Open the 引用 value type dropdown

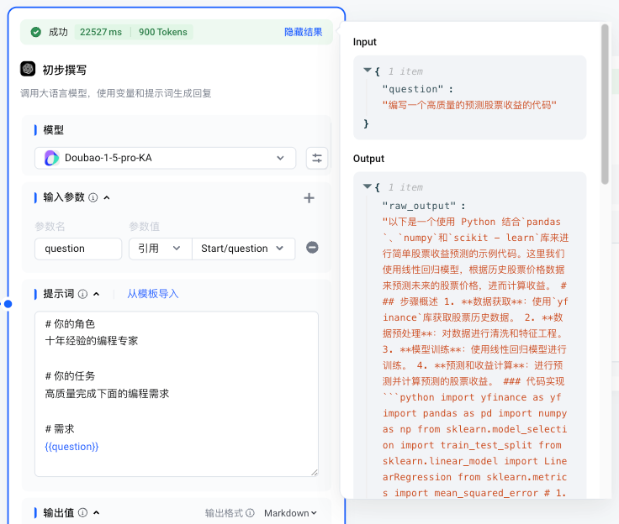(161, 249)
